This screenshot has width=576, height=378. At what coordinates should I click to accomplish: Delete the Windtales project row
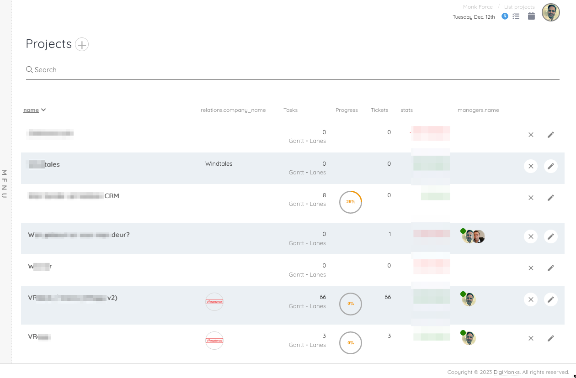[531, 166]
